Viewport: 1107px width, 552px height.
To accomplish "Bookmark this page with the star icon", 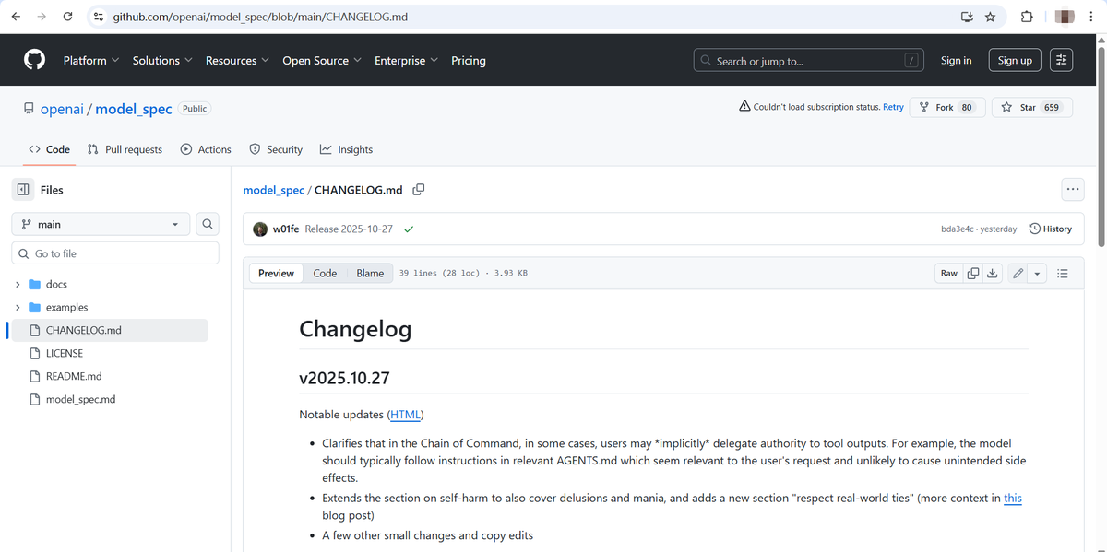I will (990, 17).
